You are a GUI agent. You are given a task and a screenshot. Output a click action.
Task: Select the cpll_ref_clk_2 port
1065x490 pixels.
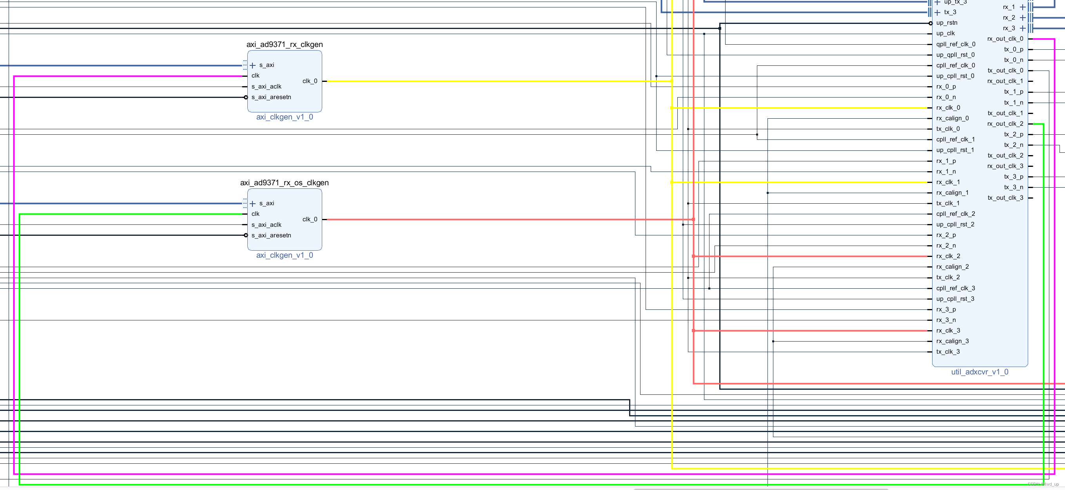[x=955, y=214]
